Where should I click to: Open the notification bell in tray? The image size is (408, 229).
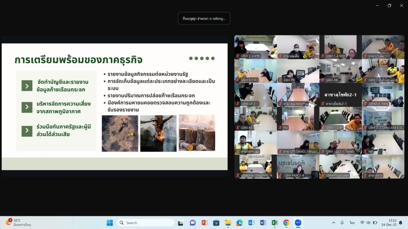pos(401,223)
